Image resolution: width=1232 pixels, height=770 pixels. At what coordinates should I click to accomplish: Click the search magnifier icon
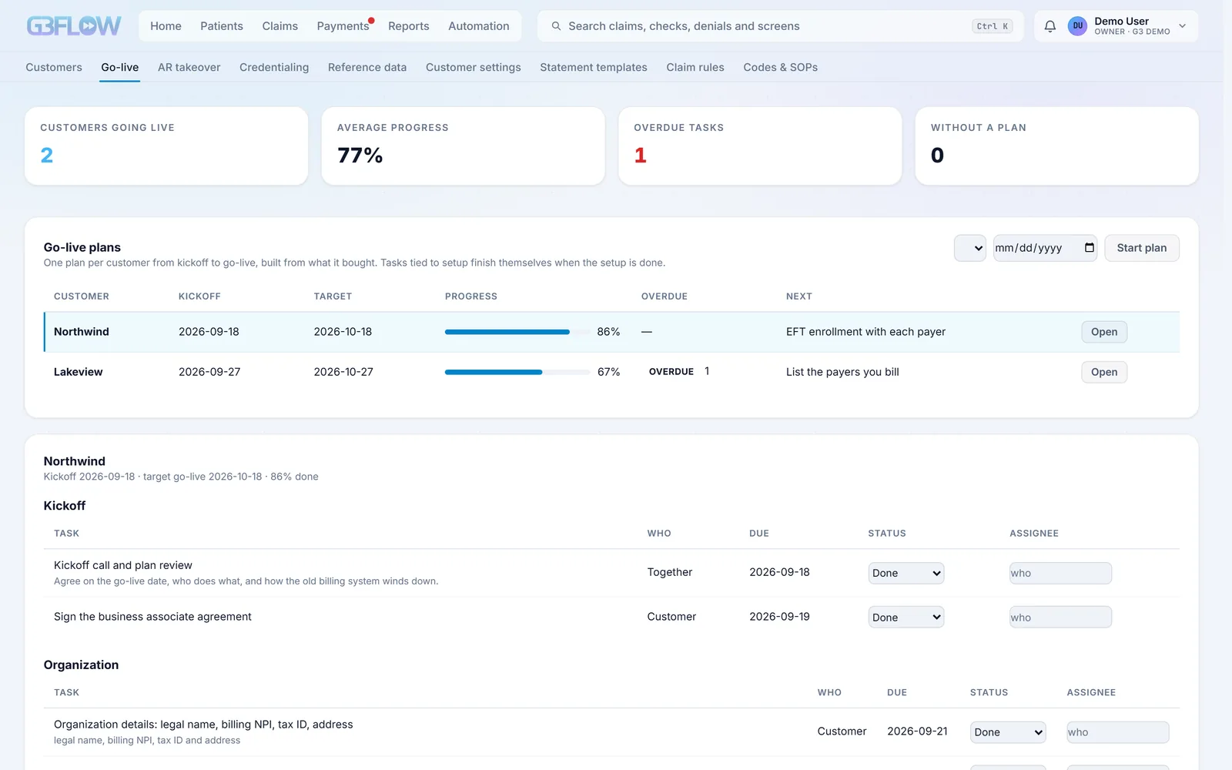click(x=556, y=26)
